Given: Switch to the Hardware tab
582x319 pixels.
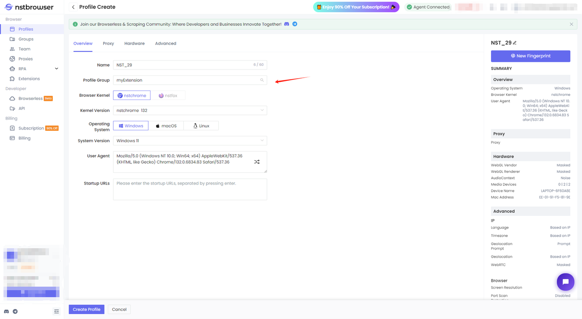Looking at the screenshot, I should 135,44.
